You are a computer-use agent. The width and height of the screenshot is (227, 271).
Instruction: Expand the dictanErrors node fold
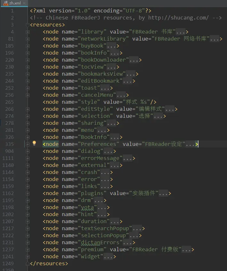[x=28, y=243]
